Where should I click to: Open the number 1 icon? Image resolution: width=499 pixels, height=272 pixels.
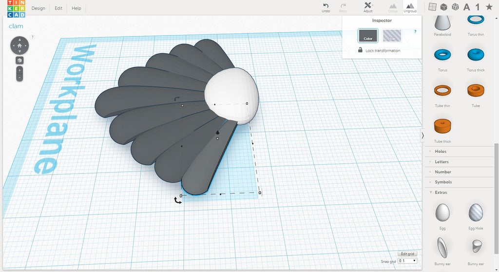(x=478, y=7)
